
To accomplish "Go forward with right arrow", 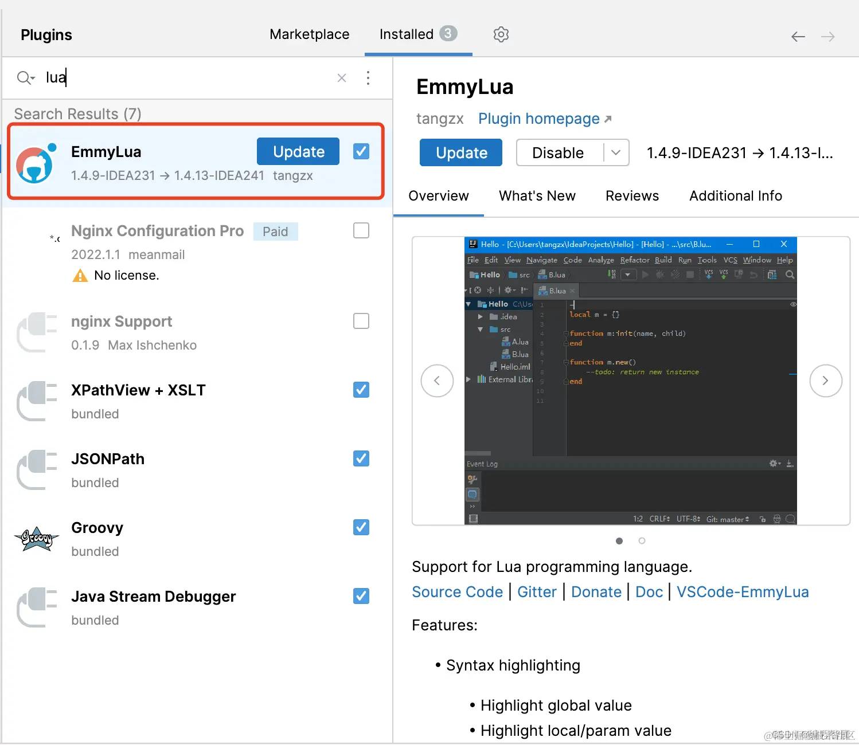I will point(827,37).
